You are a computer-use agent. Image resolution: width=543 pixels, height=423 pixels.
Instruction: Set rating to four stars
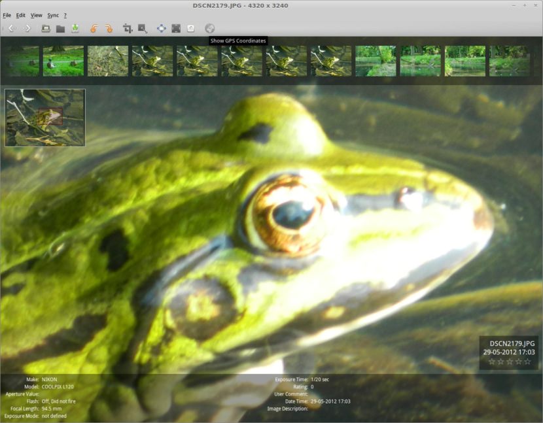518,362
